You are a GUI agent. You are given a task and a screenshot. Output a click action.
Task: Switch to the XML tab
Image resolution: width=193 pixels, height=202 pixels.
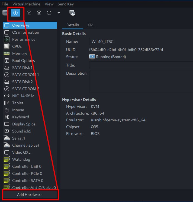point(91,25)
